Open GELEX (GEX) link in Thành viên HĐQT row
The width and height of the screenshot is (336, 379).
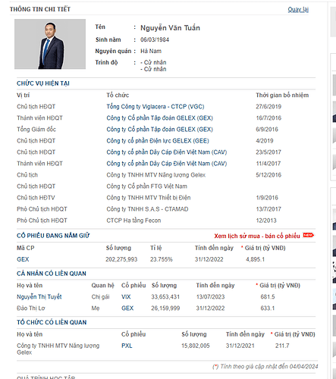[x=159, y=118]
